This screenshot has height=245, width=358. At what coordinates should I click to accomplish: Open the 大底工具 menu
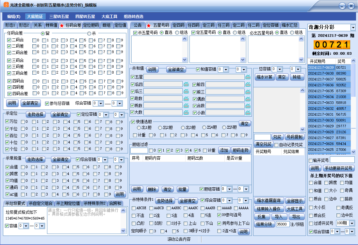[x=109, y=16]
